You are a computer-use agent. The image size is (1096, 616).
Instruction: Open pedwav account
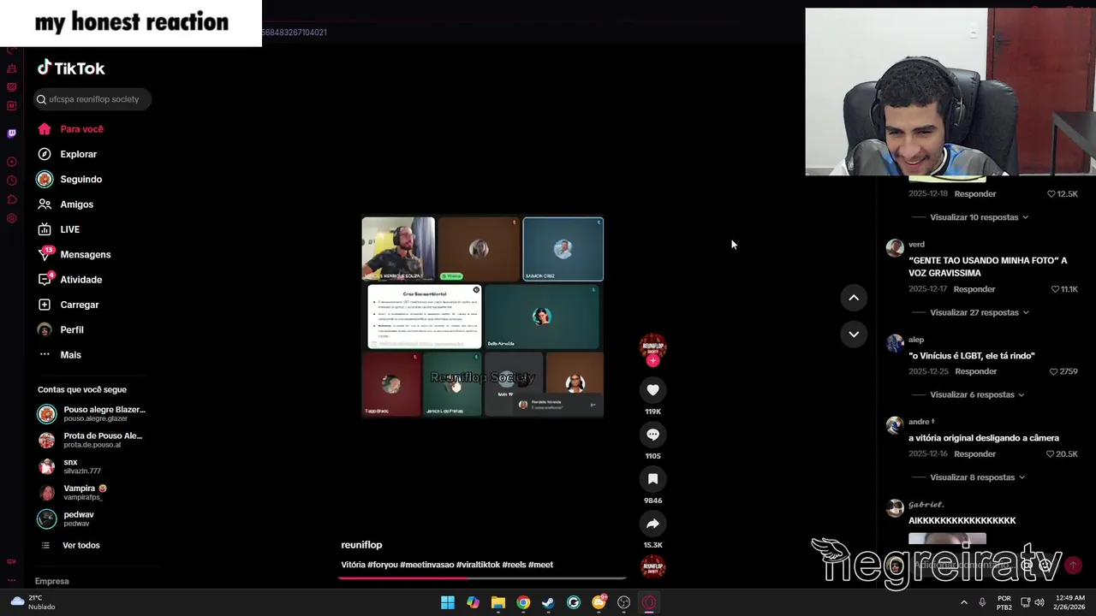pos(67,519)
